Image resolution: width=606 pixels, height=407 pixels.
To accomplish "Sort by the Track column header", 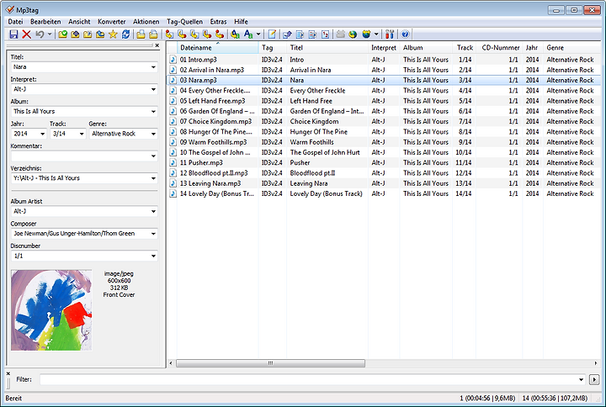I will pyautogui.click(x=465, y=47).
